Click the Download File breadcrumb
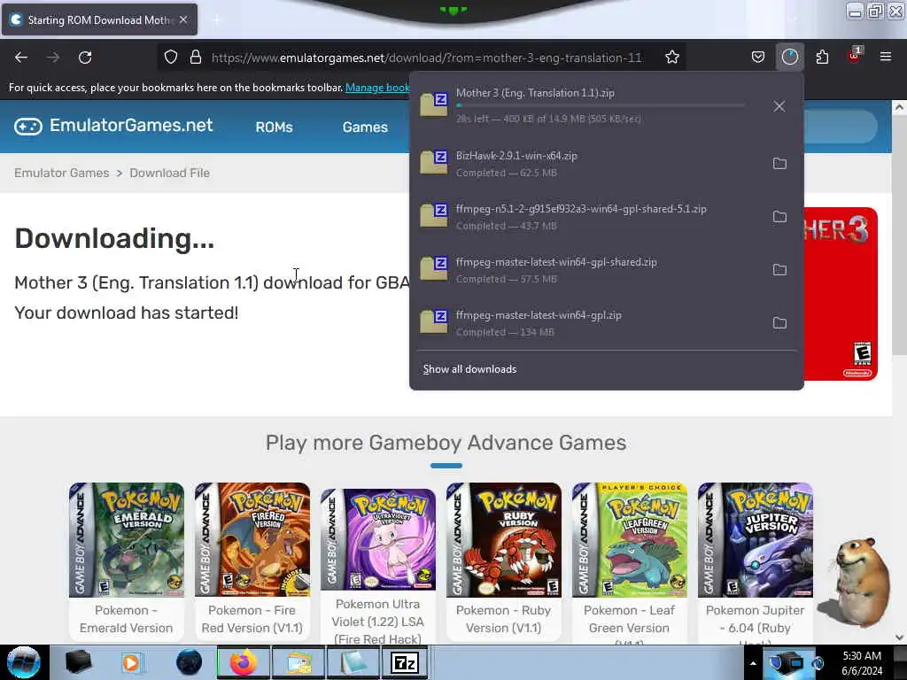This screenshot has width=907, height=680. point(169,173)
